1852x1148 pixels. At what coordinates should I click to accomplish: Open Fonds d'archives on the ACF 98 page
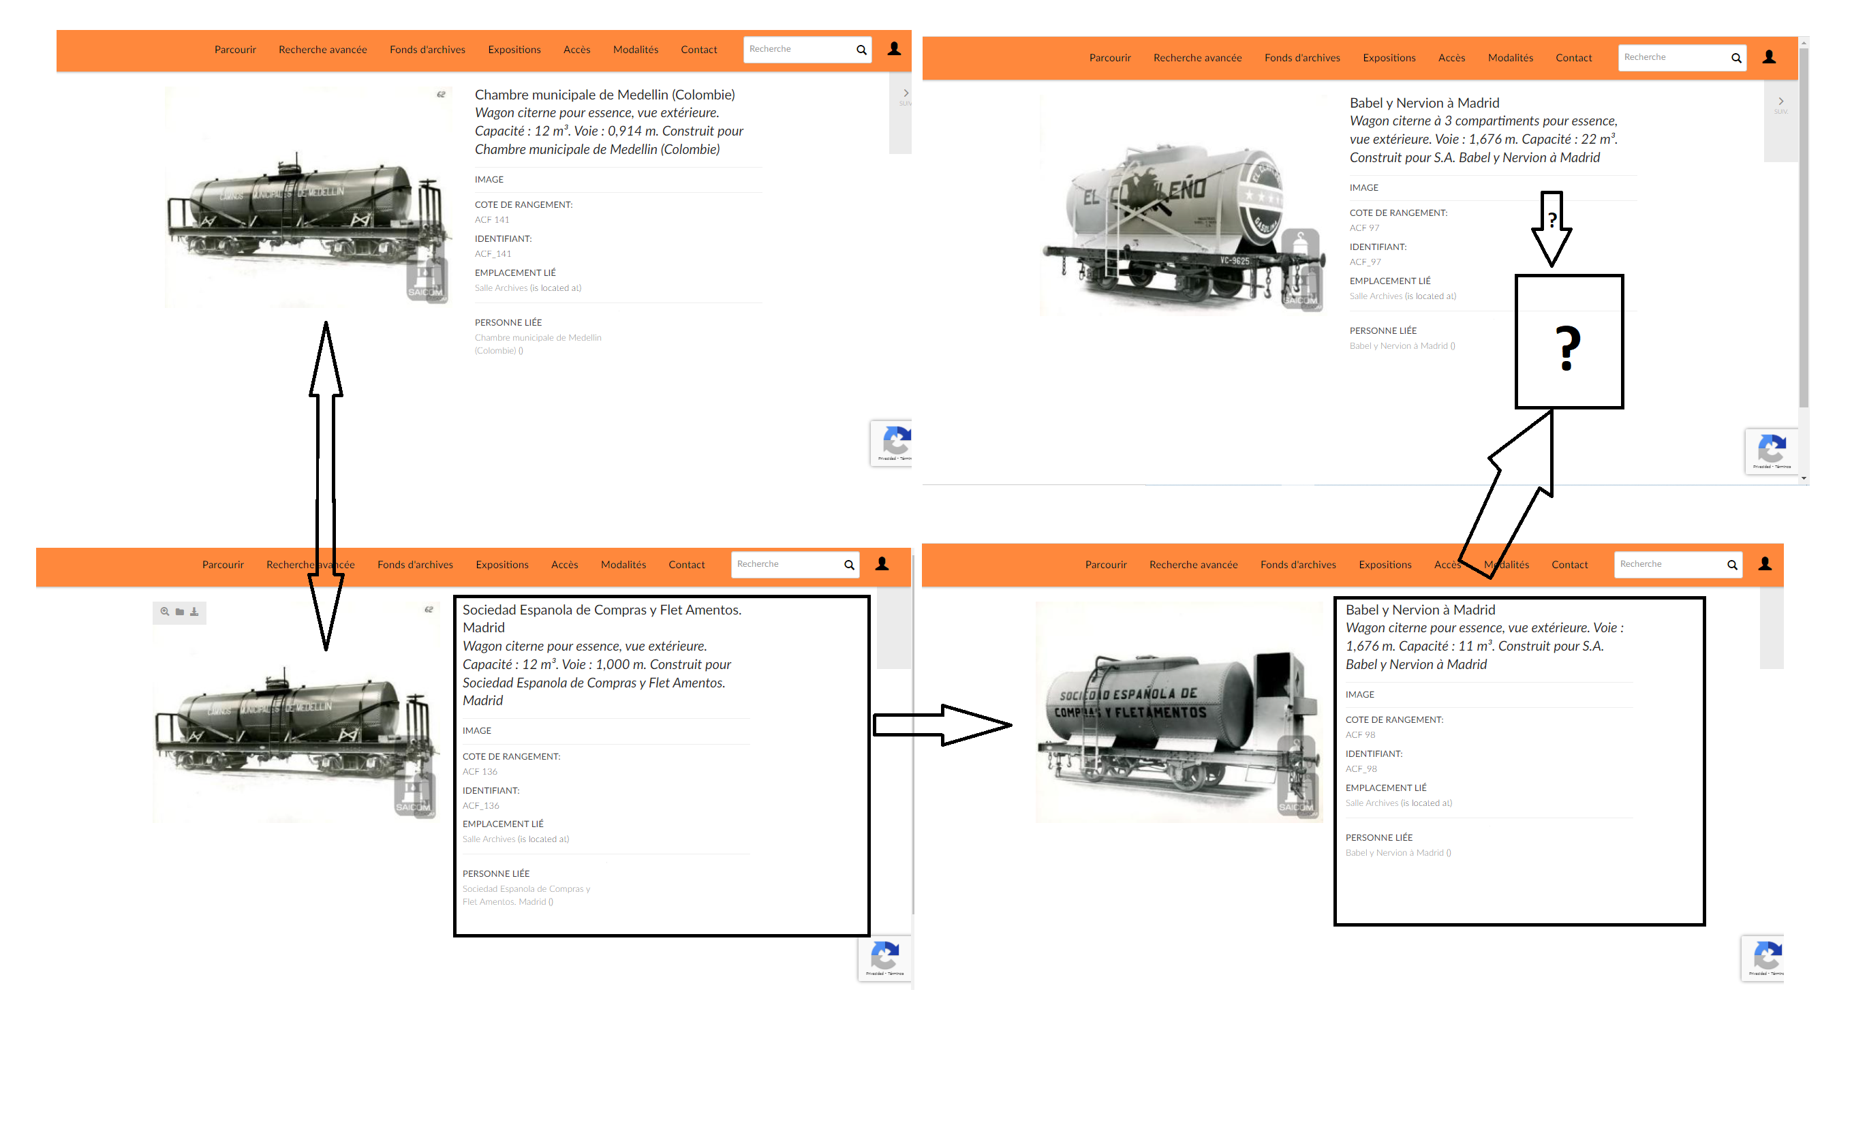[1299, 565]
